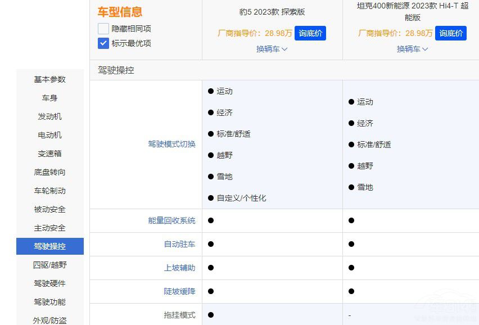
Task: Select the highlighted 驾驶操控 sidebar item
Action: (49, 246)
